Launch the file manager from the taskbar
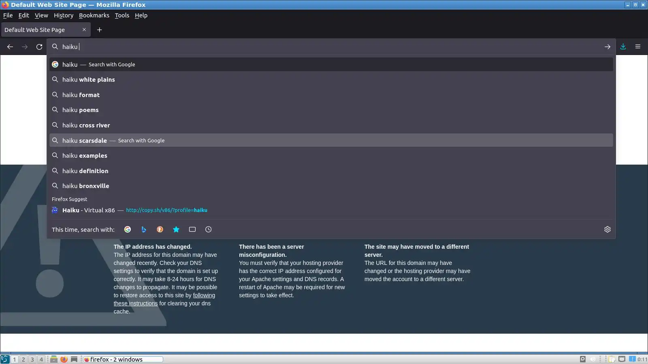Screen dimensions: 648x364 tap(53, 359)
